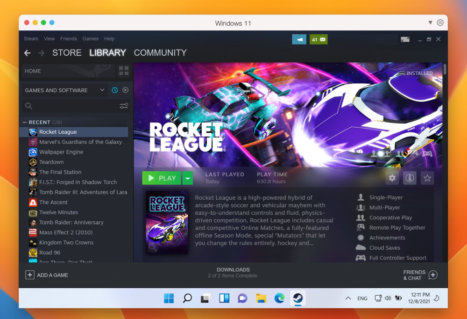
Task: Open the Windows Start menu
Action: pos(169,298)
